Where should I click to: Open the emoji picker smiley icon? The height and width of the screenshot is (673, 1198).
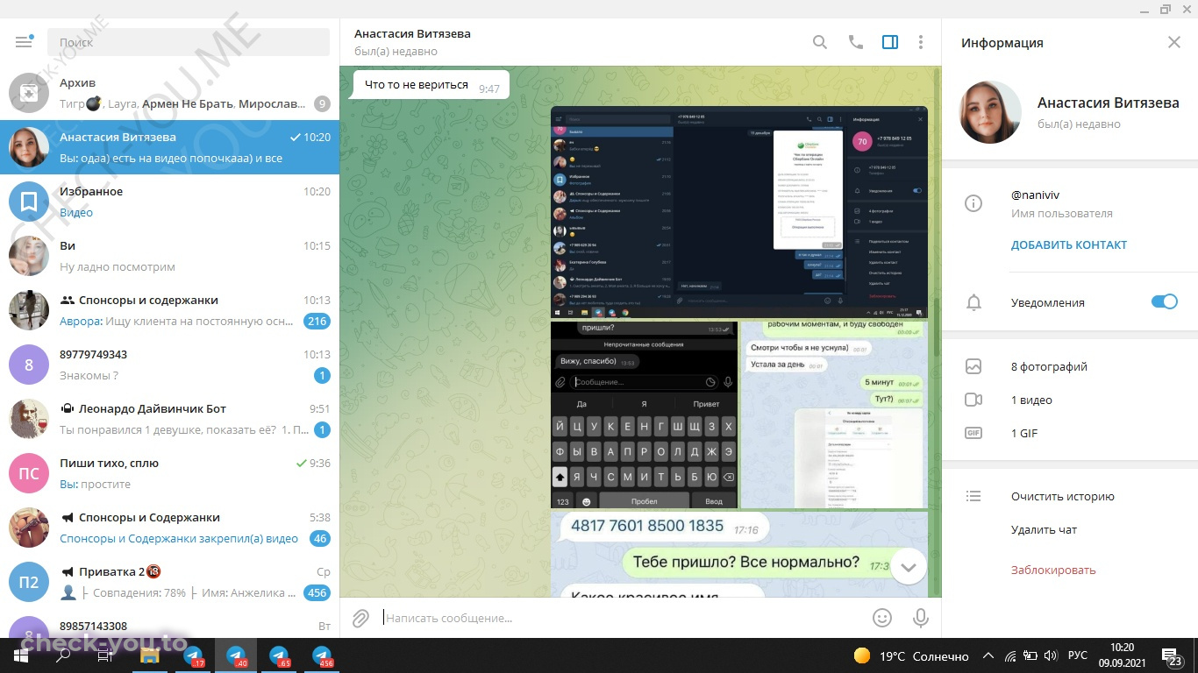tap(882, 618)
